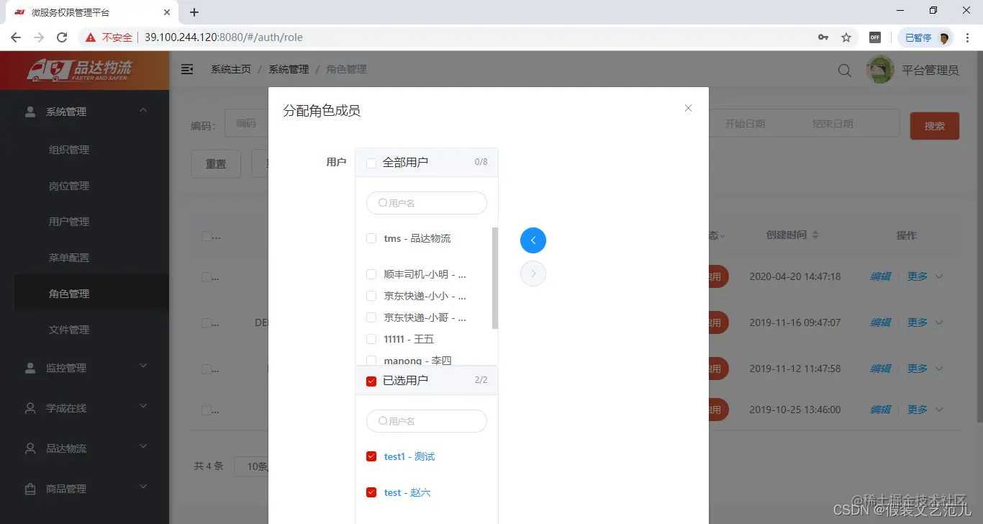Click the 平台管理员 avatar picture
This screenshot has width=983, height=524.
click(879, 69)
